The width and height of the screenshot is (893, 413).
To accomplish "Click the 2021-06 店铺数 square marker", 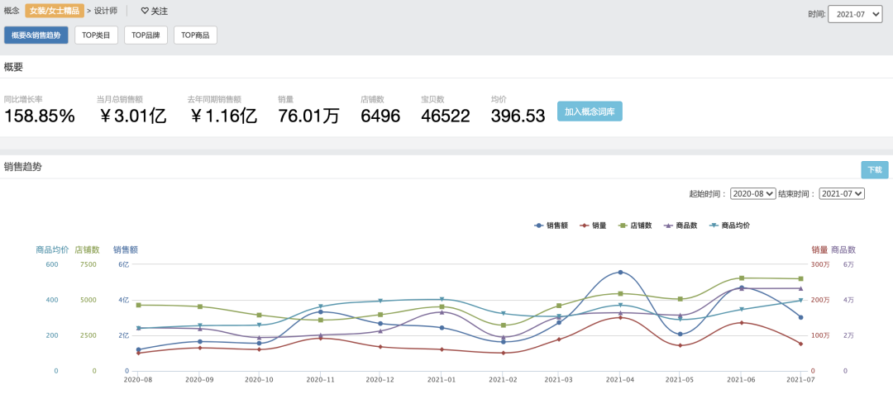I will (741, 278).
